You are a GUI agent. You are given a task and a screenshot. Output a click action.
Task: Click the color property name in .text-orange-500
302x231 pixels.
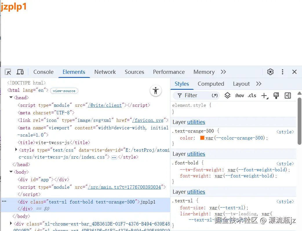point(186,138)
